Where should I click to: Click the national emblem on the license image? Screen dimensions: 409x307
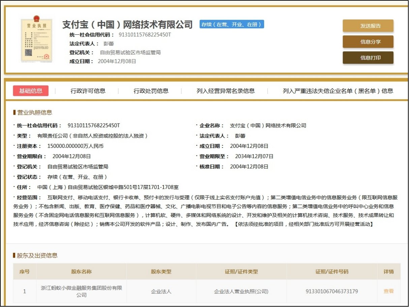pos(37,19)
